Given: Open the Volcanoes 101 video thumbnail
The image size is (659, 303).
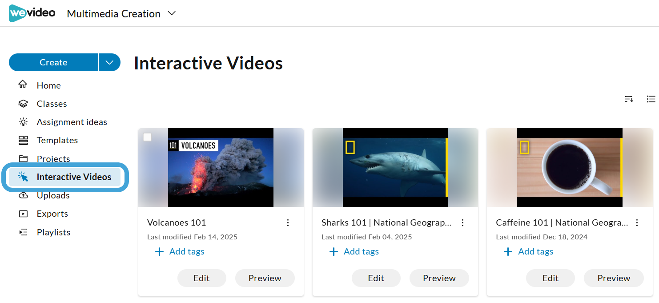Looking at the screenshot, I should tap(221, 167).
